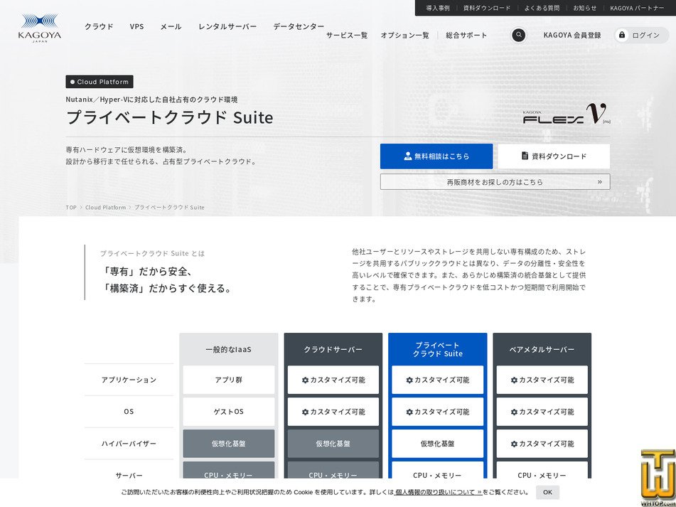The width and height of the screenshot is (676, 507).
Task: Click Cloud Platform in breadcrumb
Action: (106, 208)
